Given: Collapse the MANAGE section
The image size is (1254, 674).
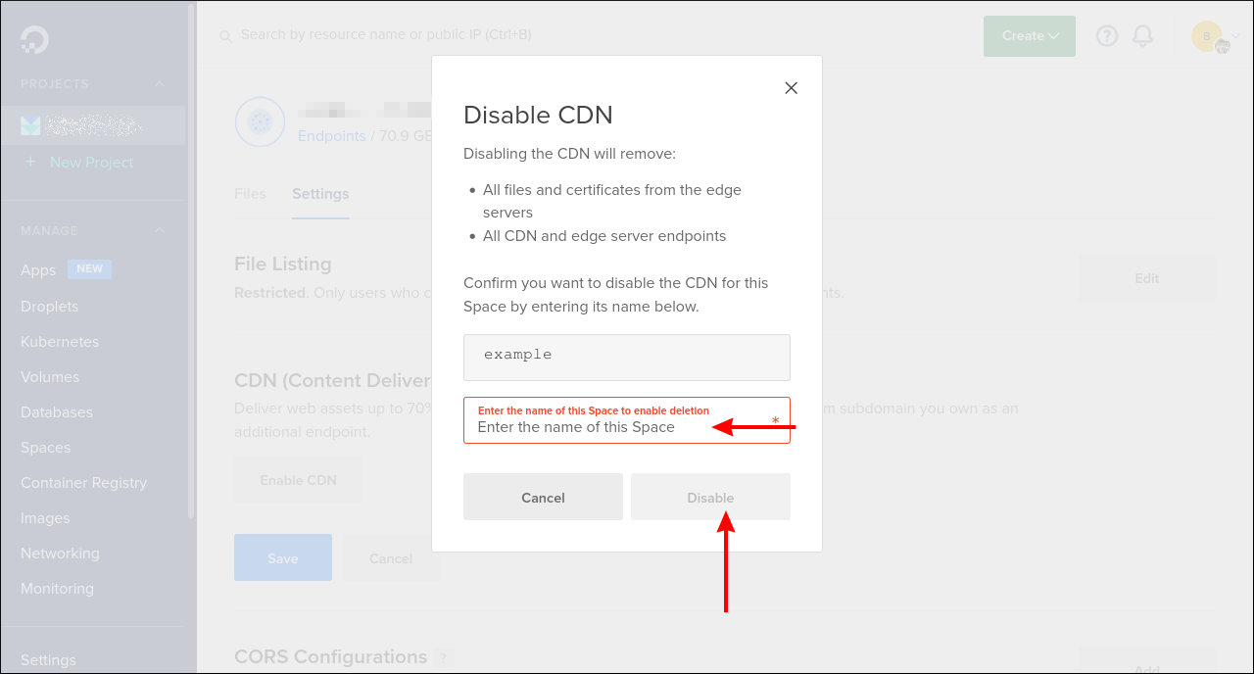Looking at the screenshot, I should pyautogui.click(x=159, y=230).
